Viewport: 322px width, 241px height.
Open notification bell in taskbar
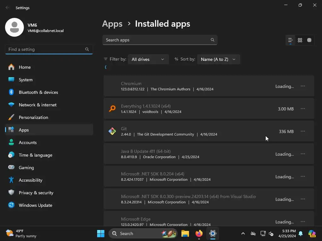click(x=301, y=233)
